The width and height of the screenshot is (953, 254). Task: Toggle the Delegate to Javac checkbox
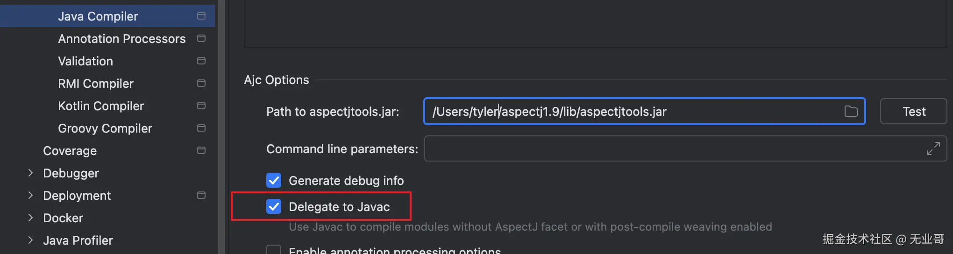(274, 206)
